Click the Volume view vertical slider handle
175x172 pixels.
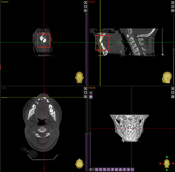coord(90,133)
